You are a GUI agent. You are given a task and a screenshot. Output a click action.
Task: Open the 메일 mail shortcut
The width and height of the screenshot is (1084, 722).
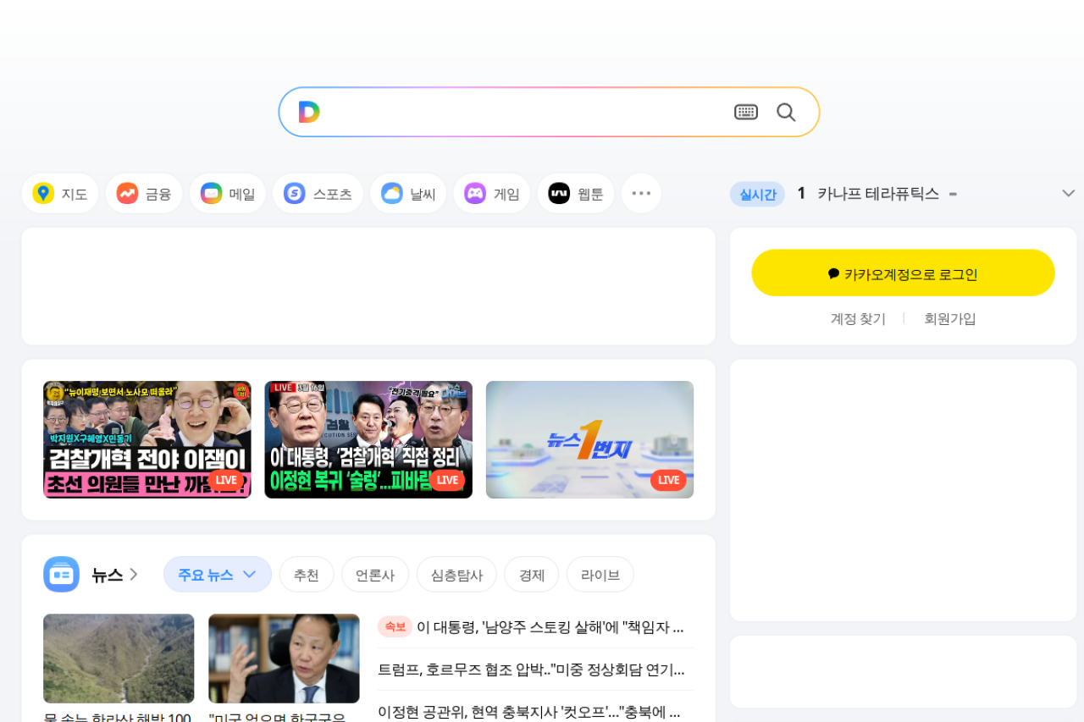228,194
